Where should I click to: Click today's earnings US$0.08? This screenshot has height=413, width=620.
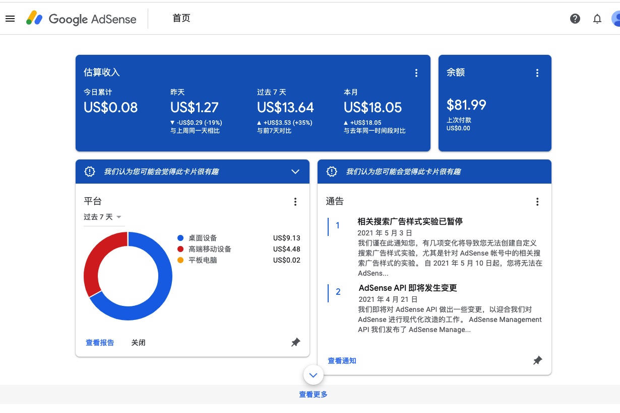[110, 108]
